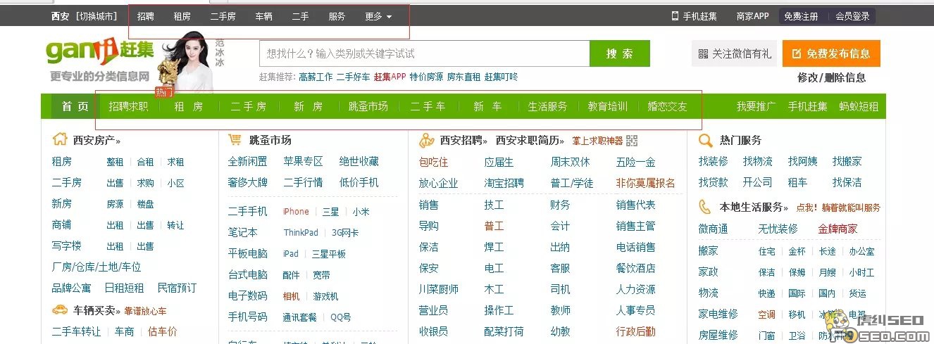The image size is (934, 344).
Task: Open the 川菜厨师 job link
Action: [x=439, y=289]
